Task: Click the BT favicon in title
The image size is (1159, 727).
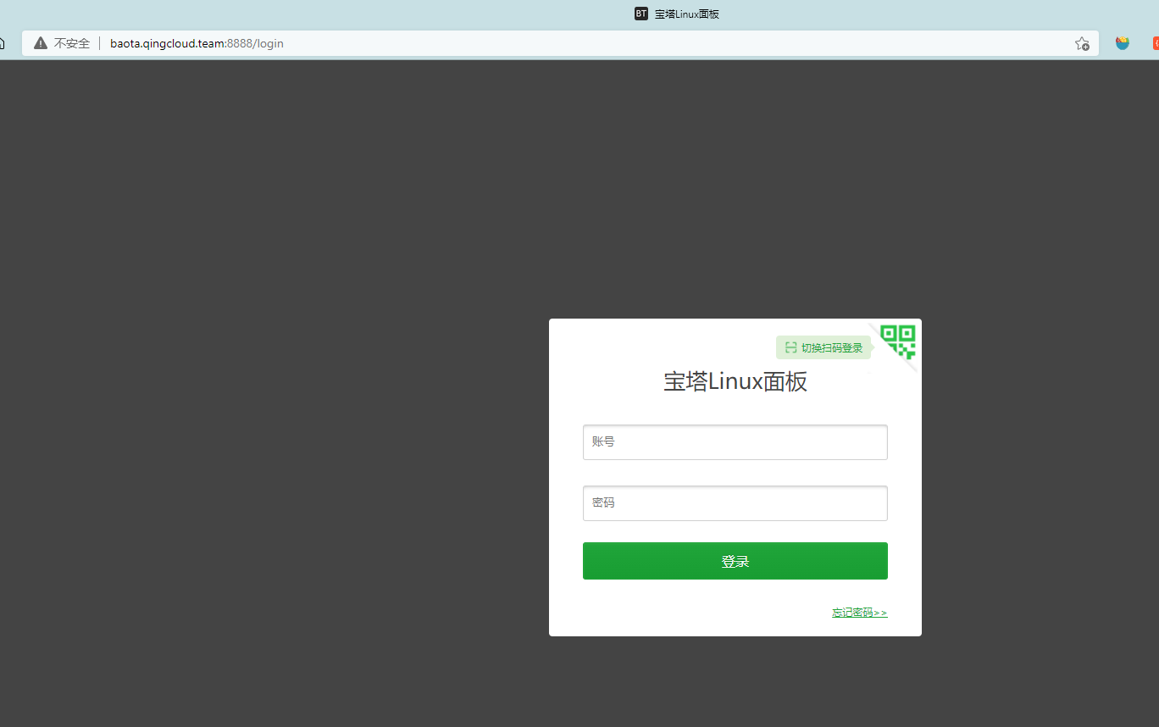Action: pos(641,14)
